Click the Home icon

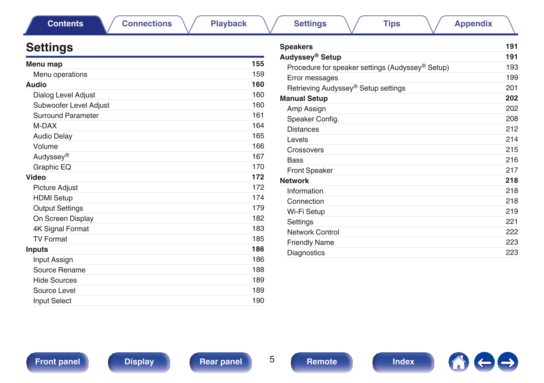(x=458, y=362)
